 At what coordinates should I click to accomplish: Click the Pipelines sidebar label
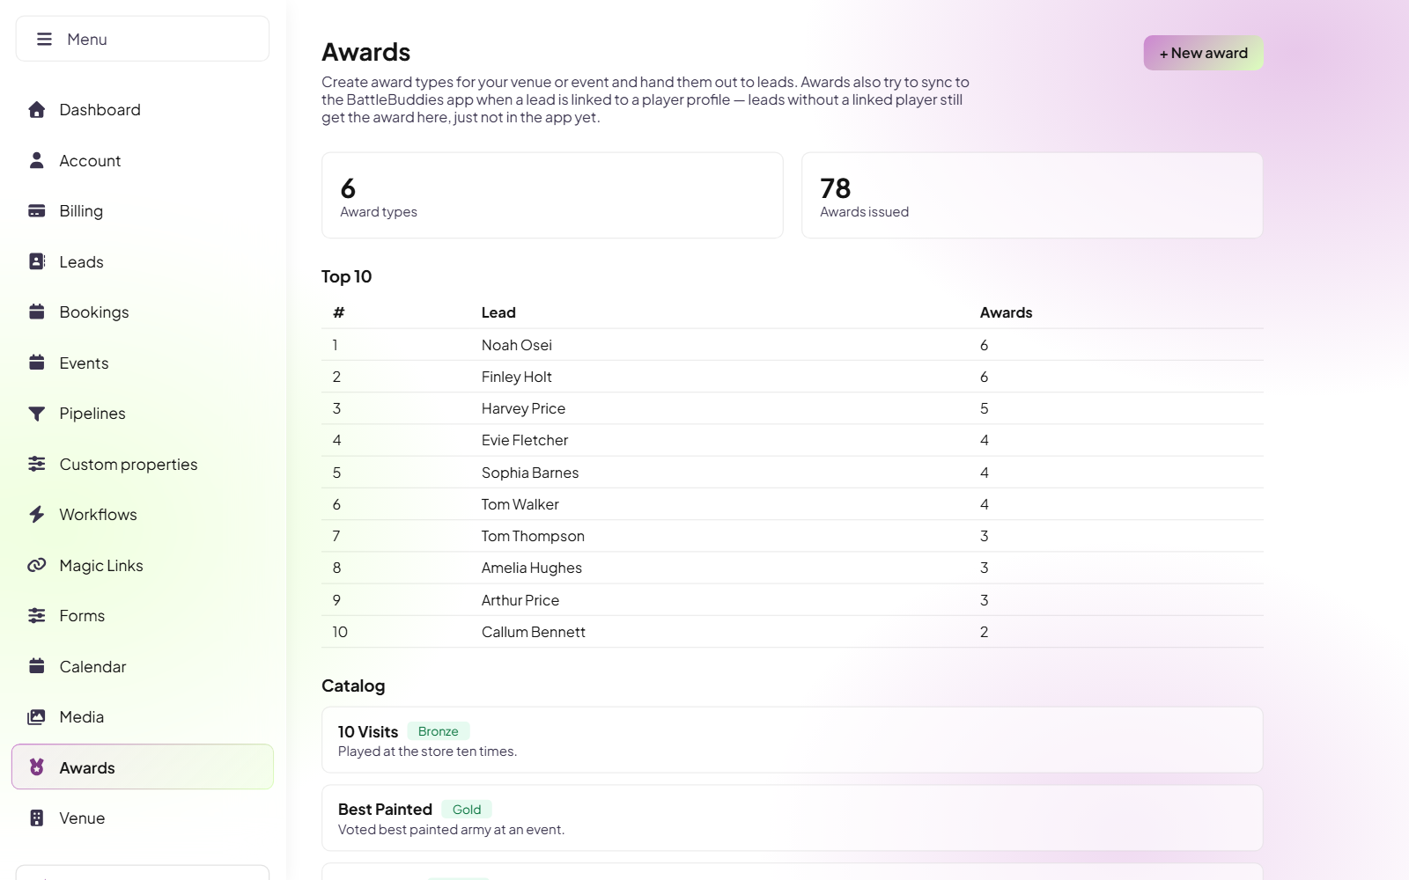coord(92,414)
